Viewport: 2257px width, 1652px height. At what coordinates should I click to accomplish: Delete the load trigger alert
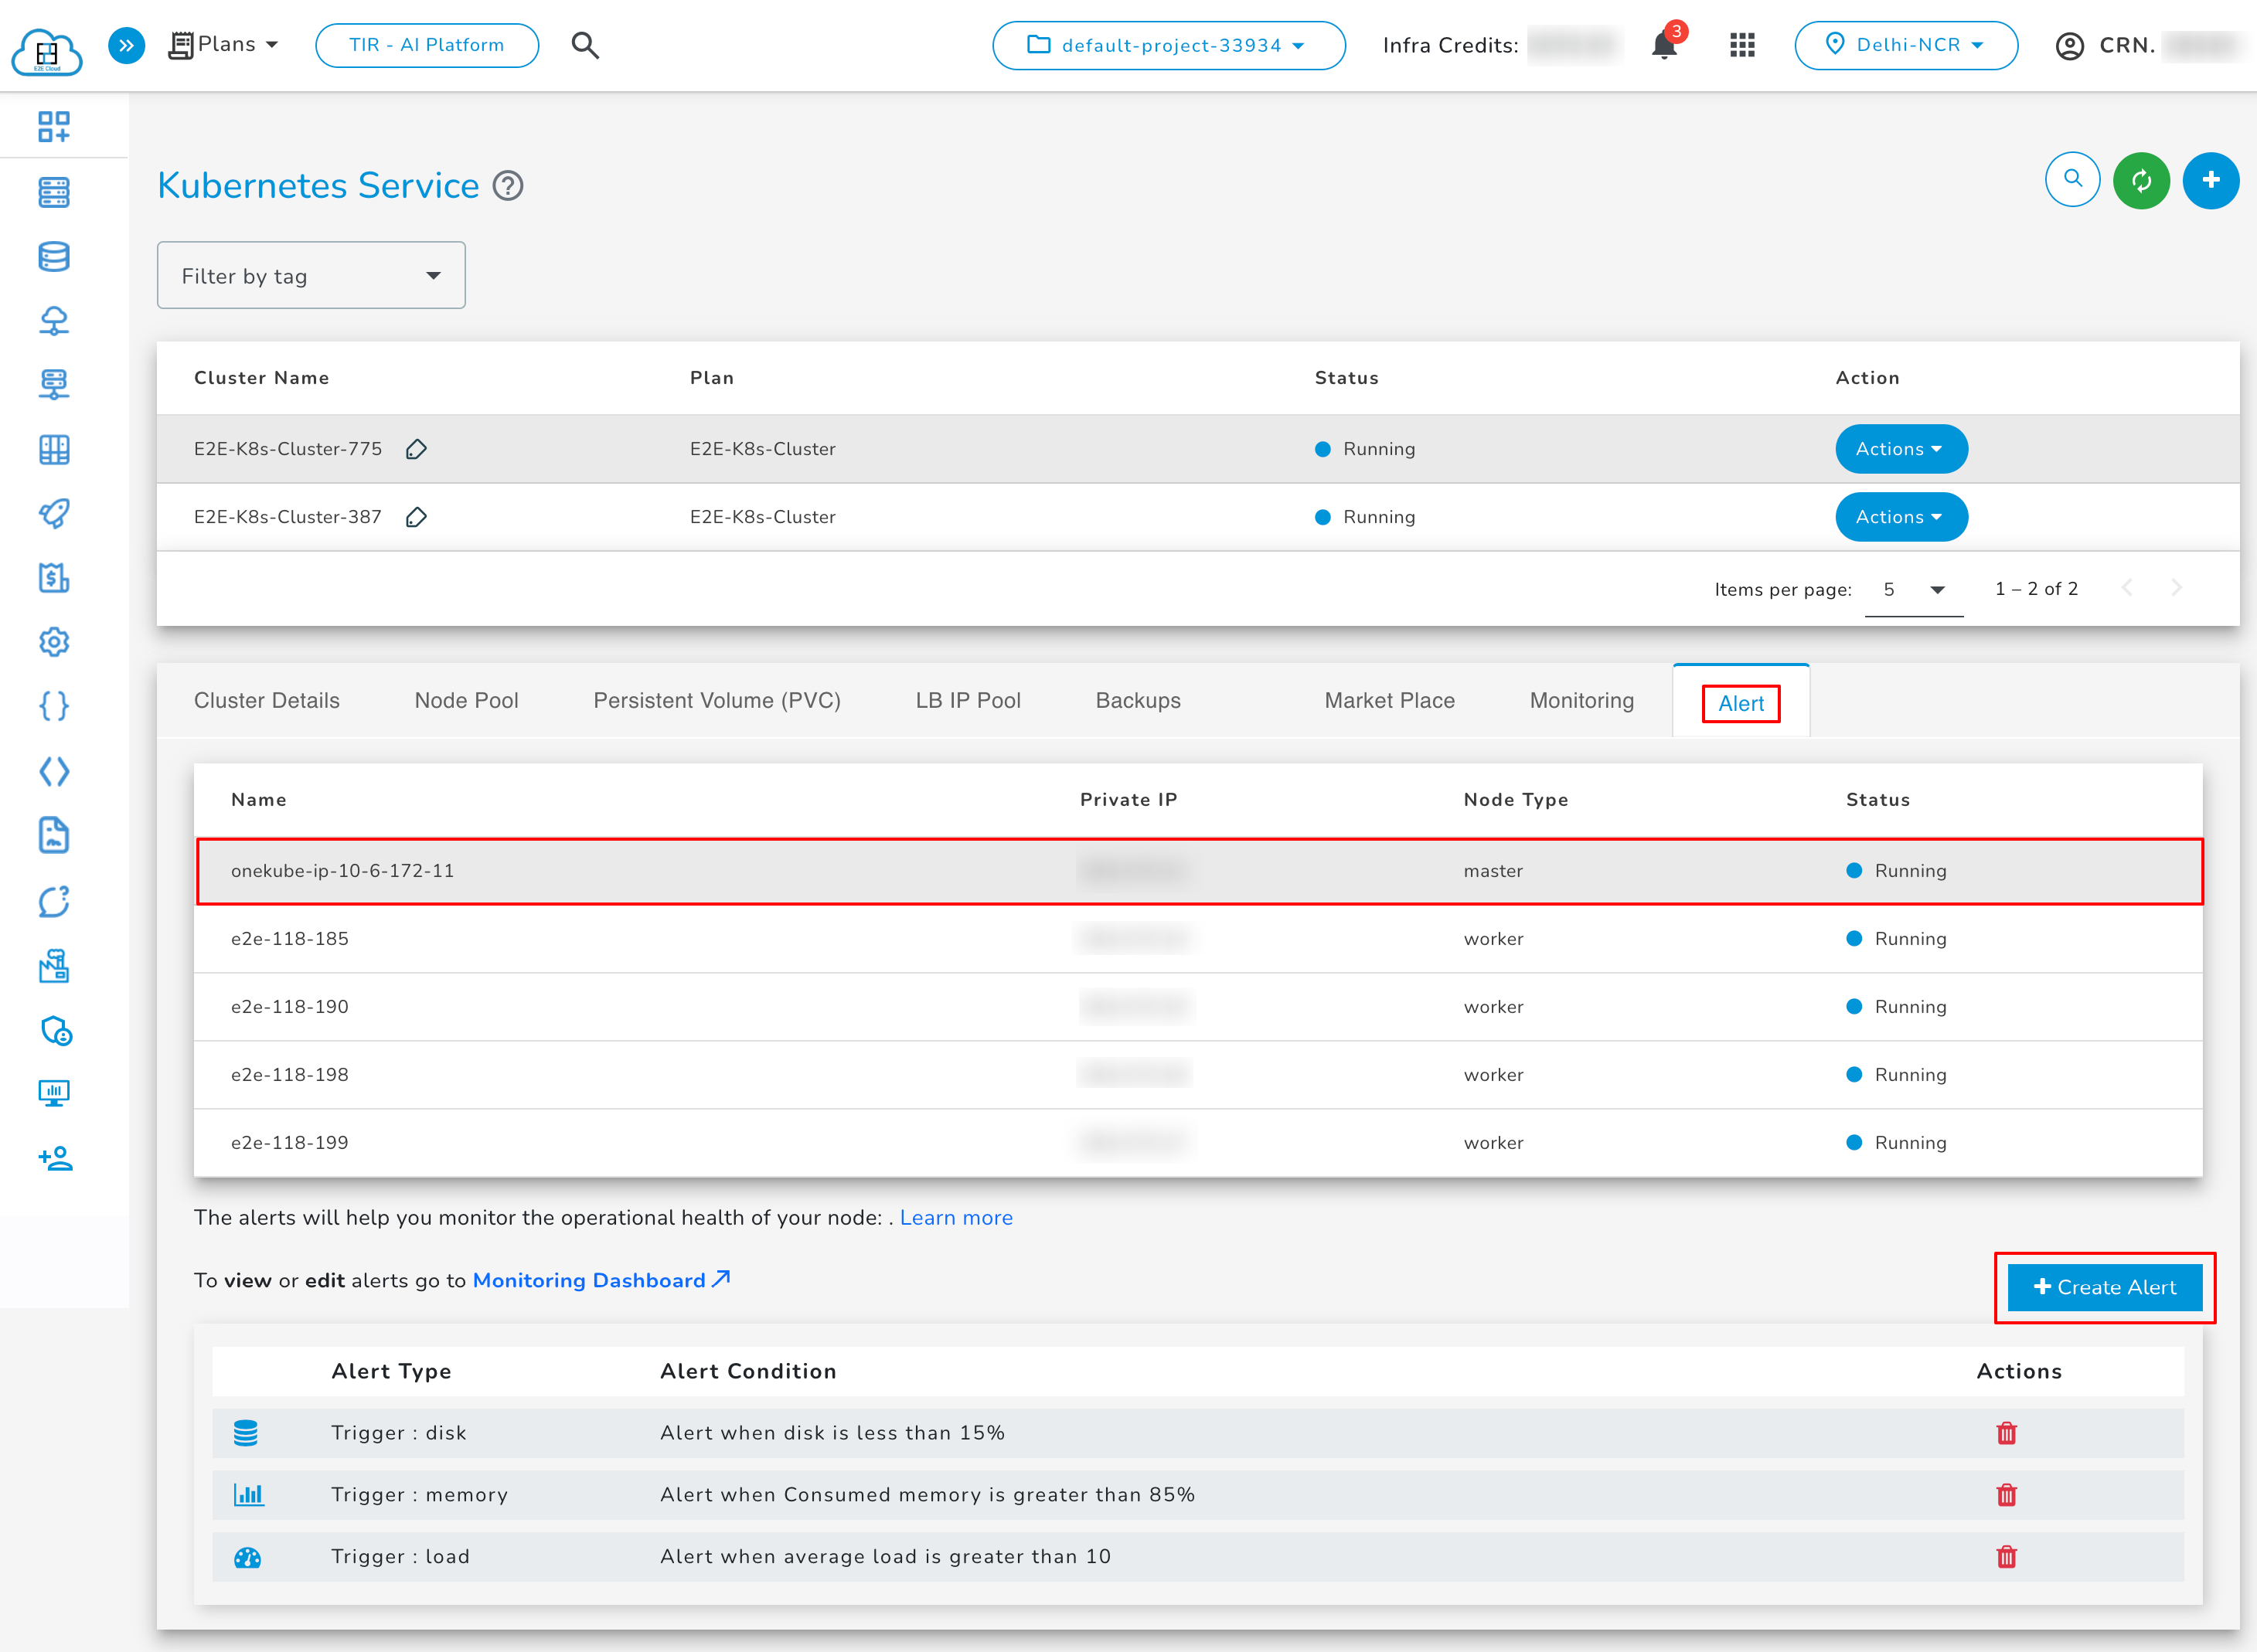point(2007,1557)
